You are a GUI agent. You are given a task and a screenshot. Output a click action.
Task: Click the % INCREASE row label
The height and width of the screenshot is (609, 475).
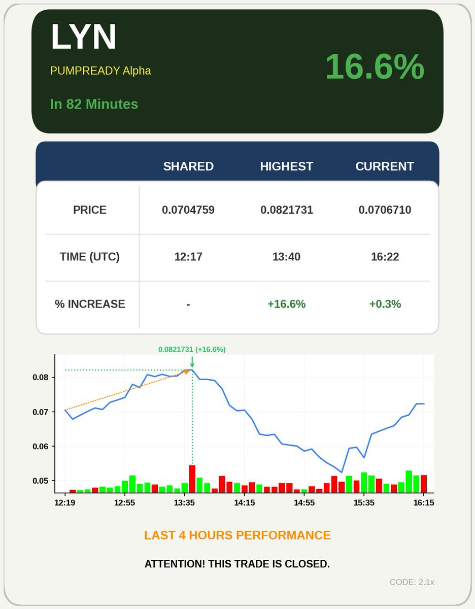pos(90,304)
